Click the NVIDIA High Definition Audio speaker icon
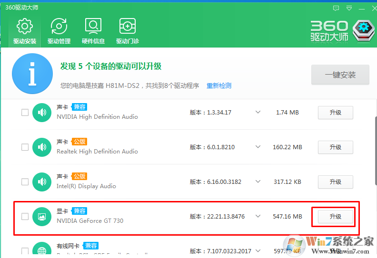 [42, 113]
